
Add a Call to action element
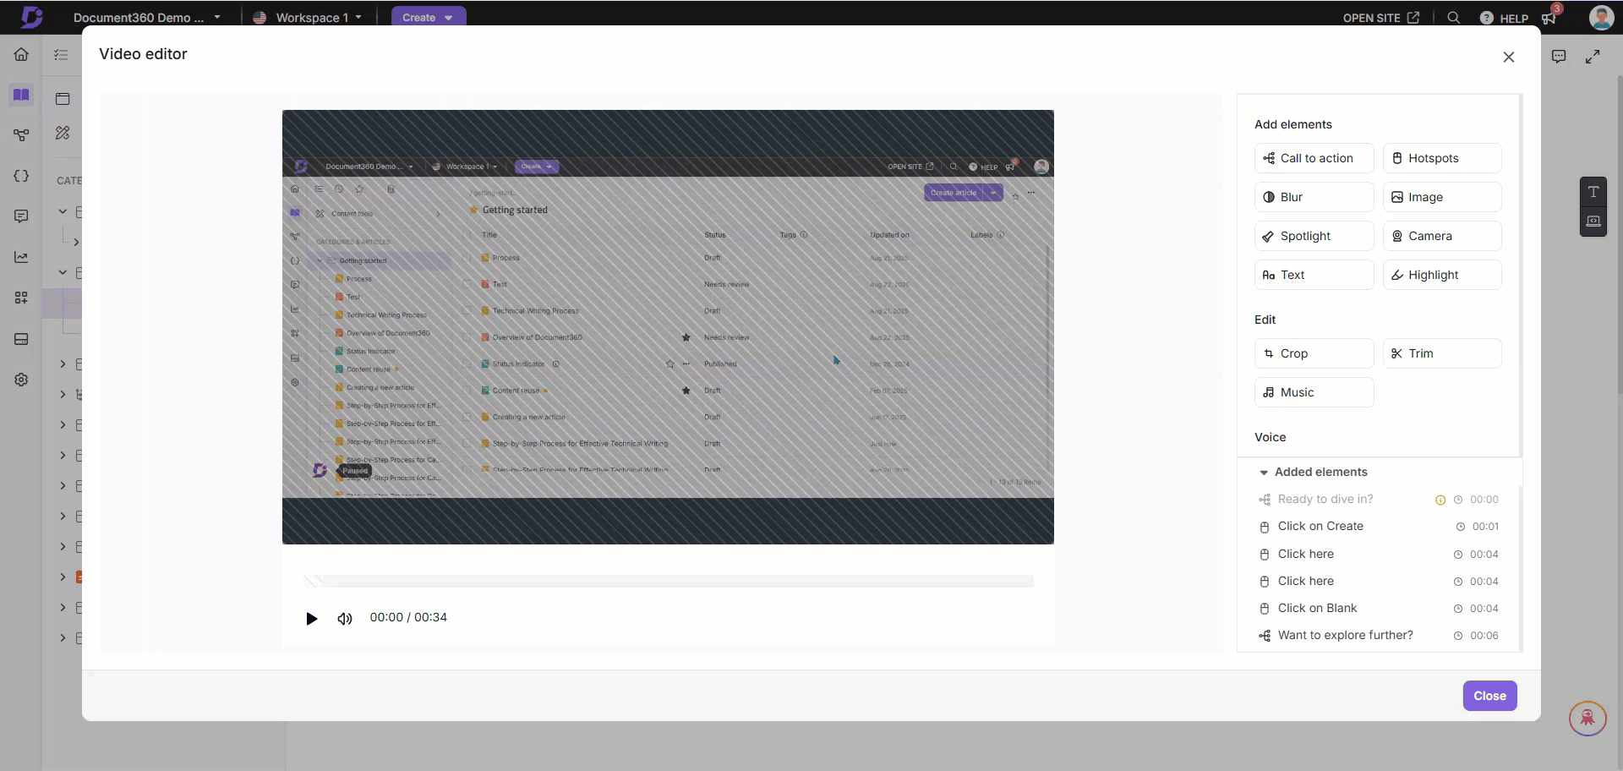pyautogui.click(x=1314, y=158)
